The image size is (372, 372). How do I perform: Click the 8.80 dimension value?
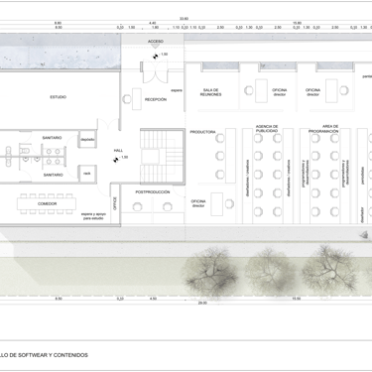59,23
